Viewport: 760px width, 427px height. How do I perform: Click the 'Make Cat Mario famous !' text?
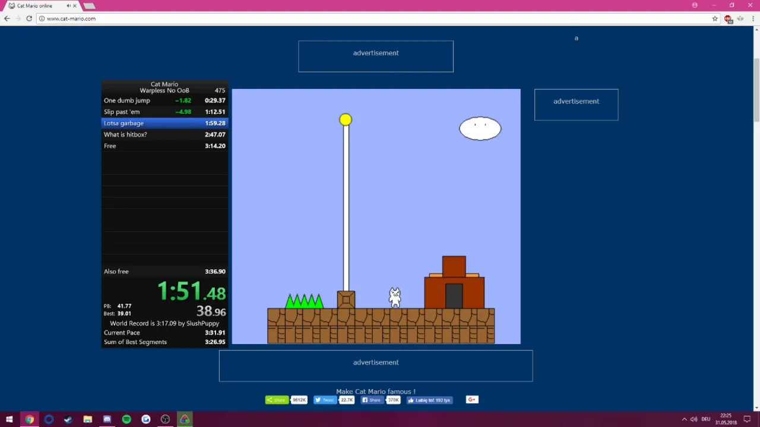pos(376,391)
